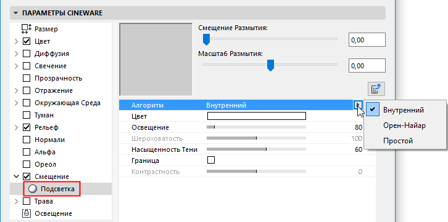Image resolution: width=448 pixels, height=222 pixels.
Task: Click the Смещение Размытия slider
Action: coord(270,39)
